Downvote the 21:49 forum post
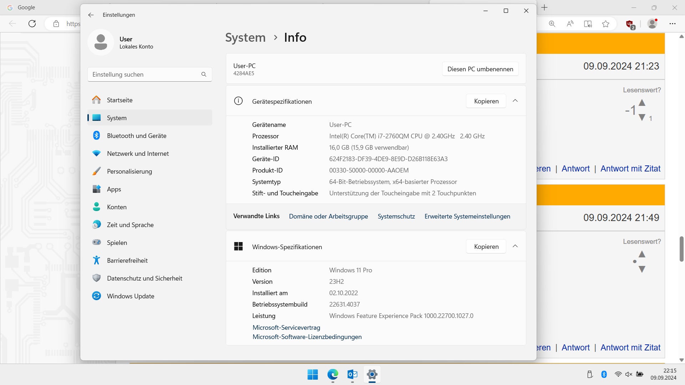685x385 pixels. 642,269
